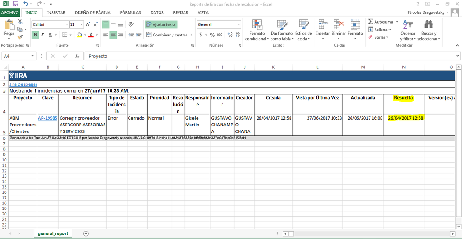Toggle the middle vertical align button
The image size is (462, 239).
(113, 24)
